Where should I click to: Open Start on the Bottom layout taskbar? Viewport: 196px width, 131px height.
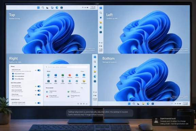point(129,104)
